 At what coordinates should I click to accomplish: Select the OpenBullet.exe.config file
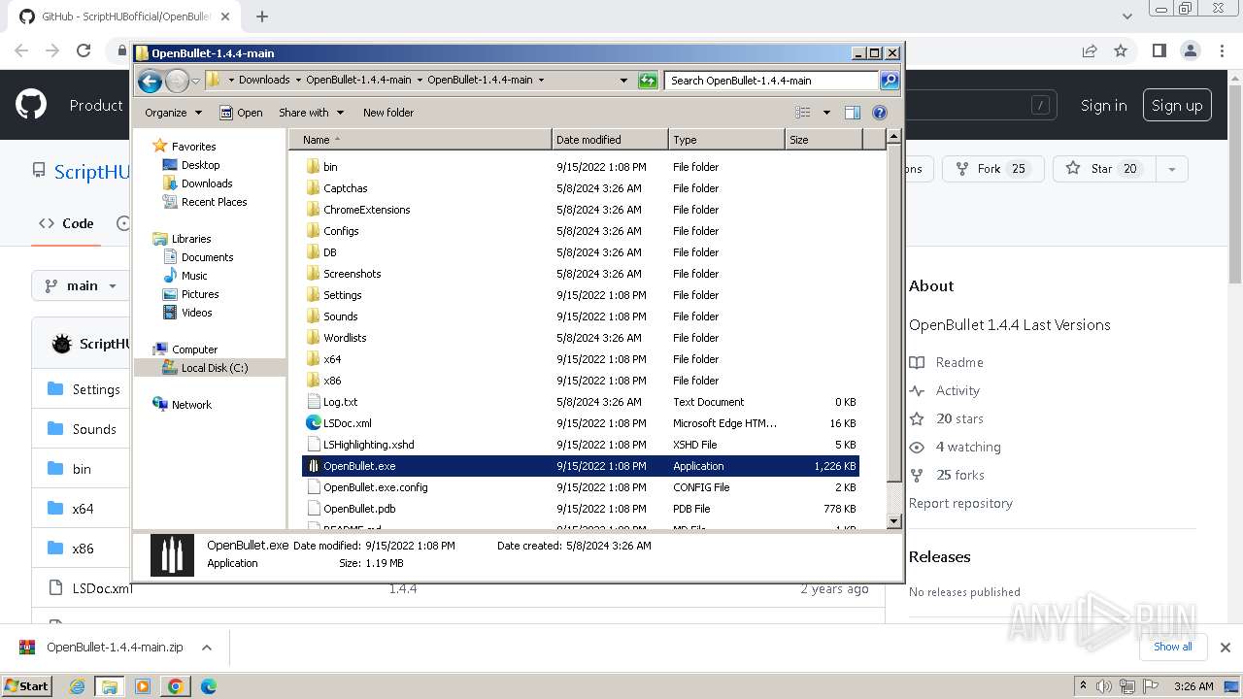coord(581,487)
